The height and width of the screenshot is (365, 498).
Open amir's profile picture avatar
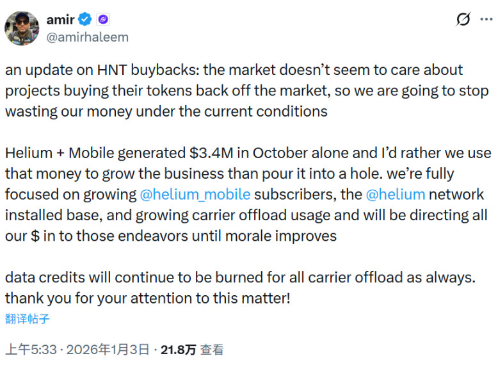point(21,26)
